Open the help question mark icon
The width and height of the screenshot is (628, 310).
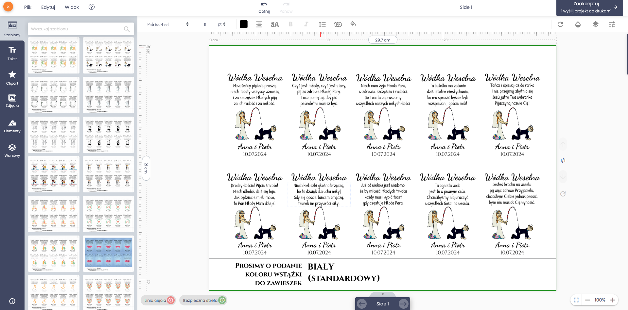coord(92,7)
